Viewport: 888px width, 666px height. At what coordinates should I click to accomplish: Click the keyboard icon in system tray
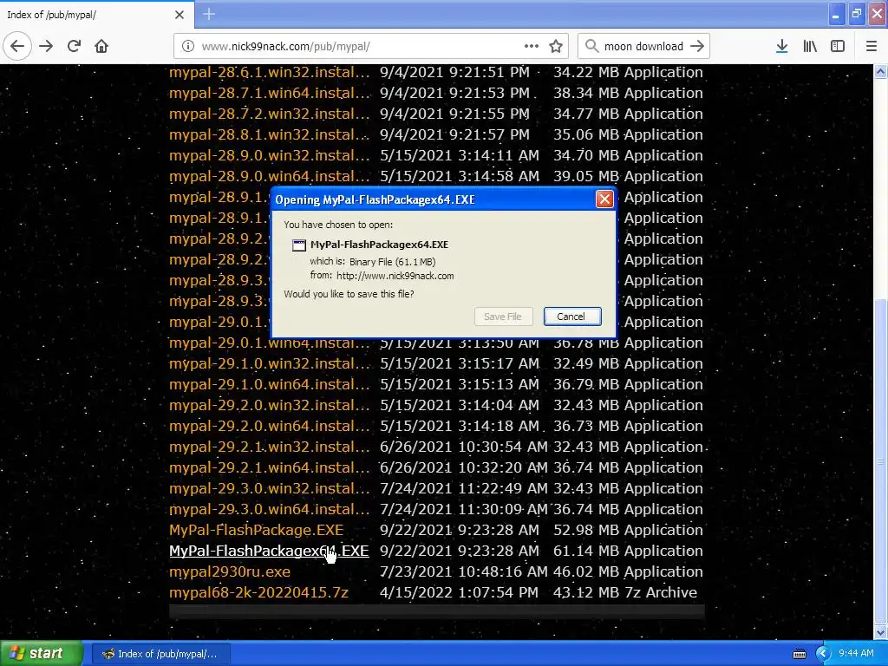point(799,654)
